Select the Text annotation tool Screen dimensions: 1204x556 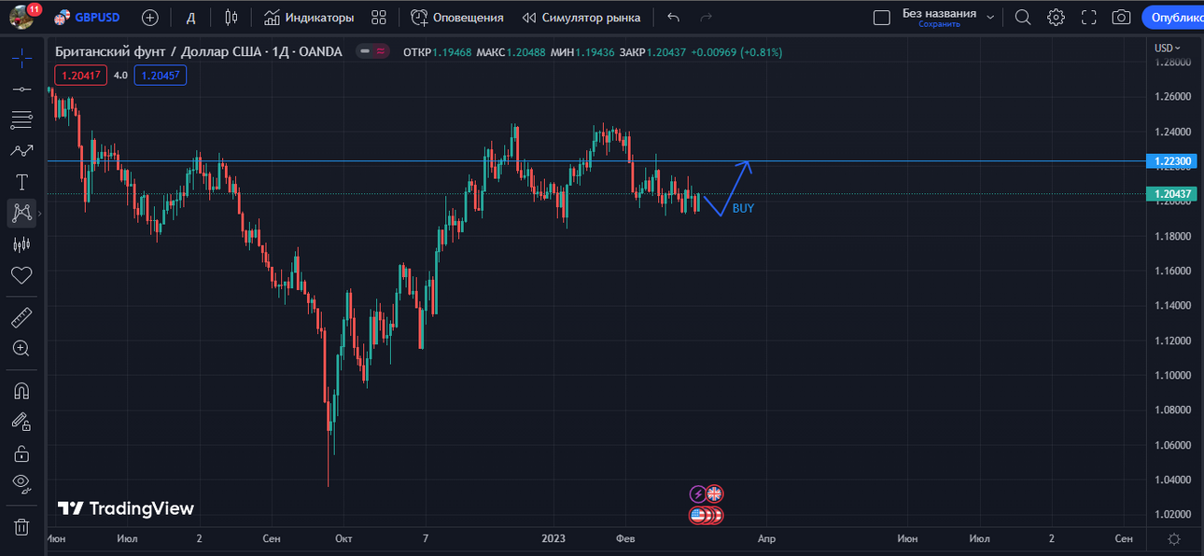pos(21,182)
